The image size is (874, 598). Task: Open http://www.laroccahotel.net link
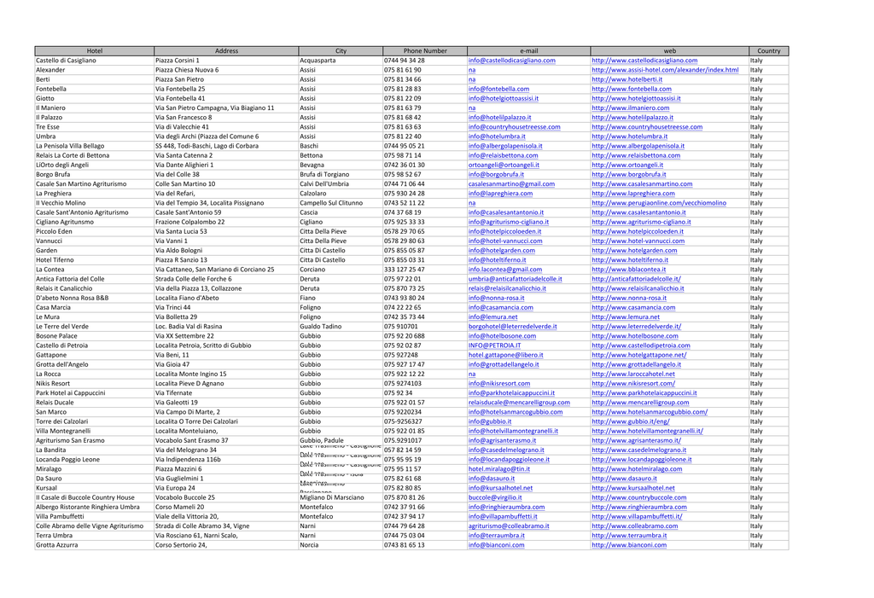click(x=633, y=374)
